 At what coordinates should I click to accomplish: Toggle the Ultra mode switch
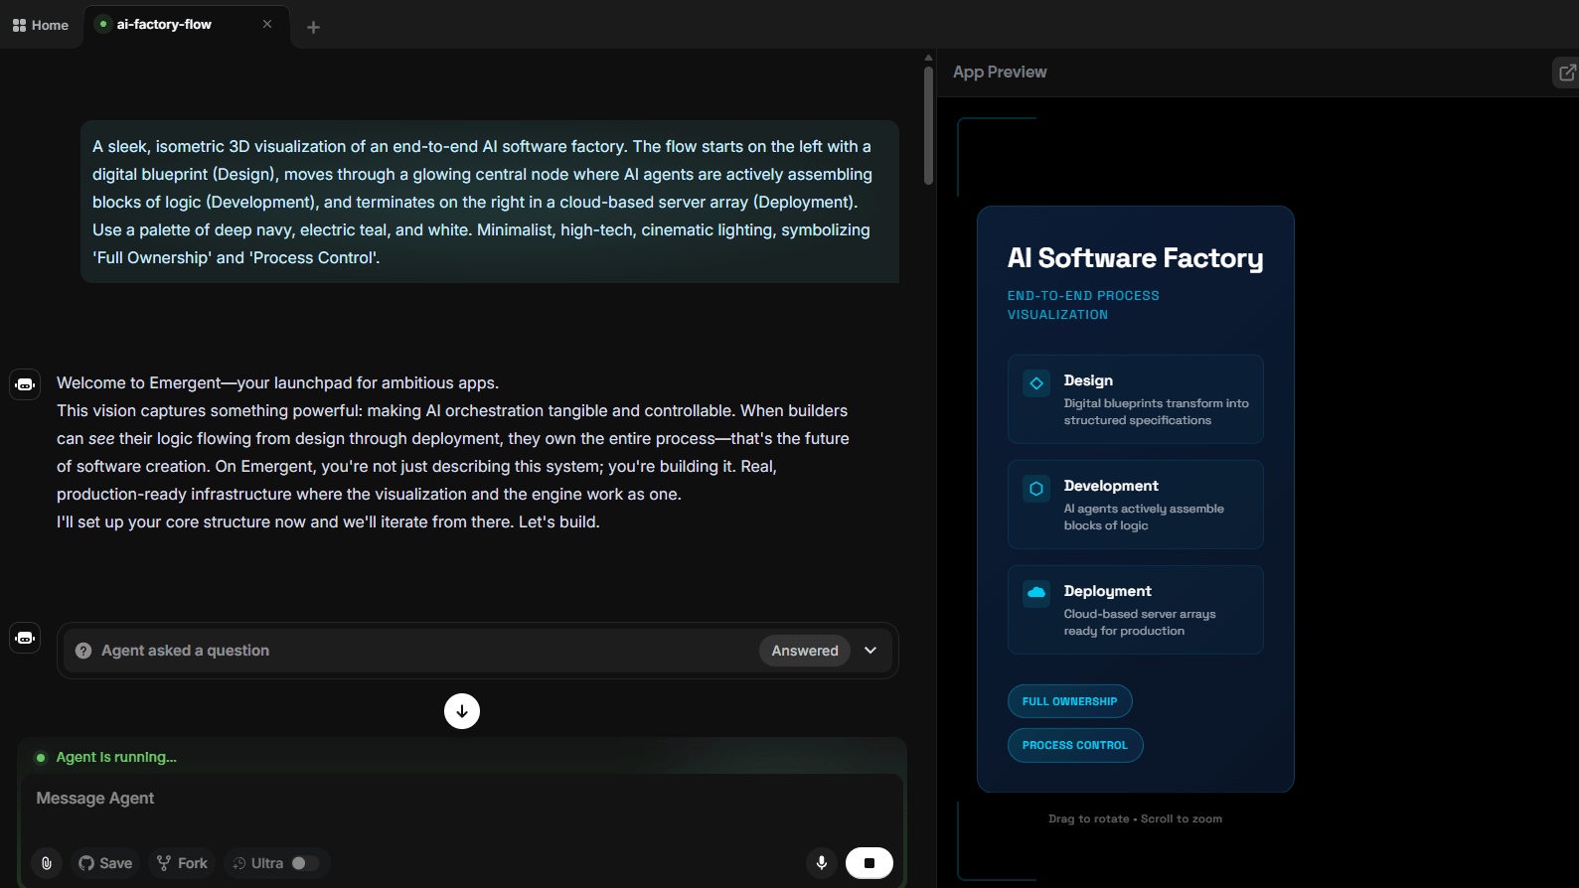pyautogui.click(x=305, y=863)
